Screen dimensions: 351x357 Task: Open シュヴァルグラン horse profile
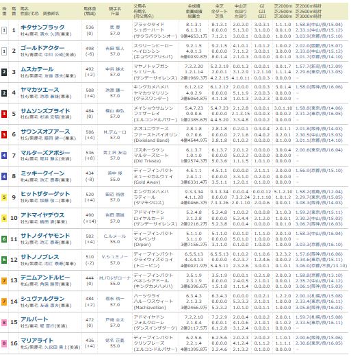[x=42, y=299]
